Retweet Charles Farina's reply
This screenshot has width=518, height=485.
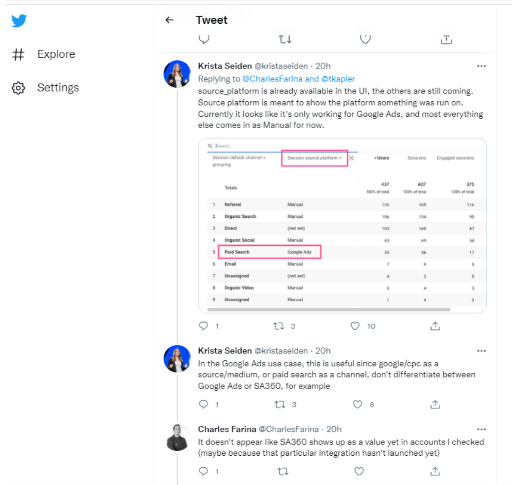283,472
